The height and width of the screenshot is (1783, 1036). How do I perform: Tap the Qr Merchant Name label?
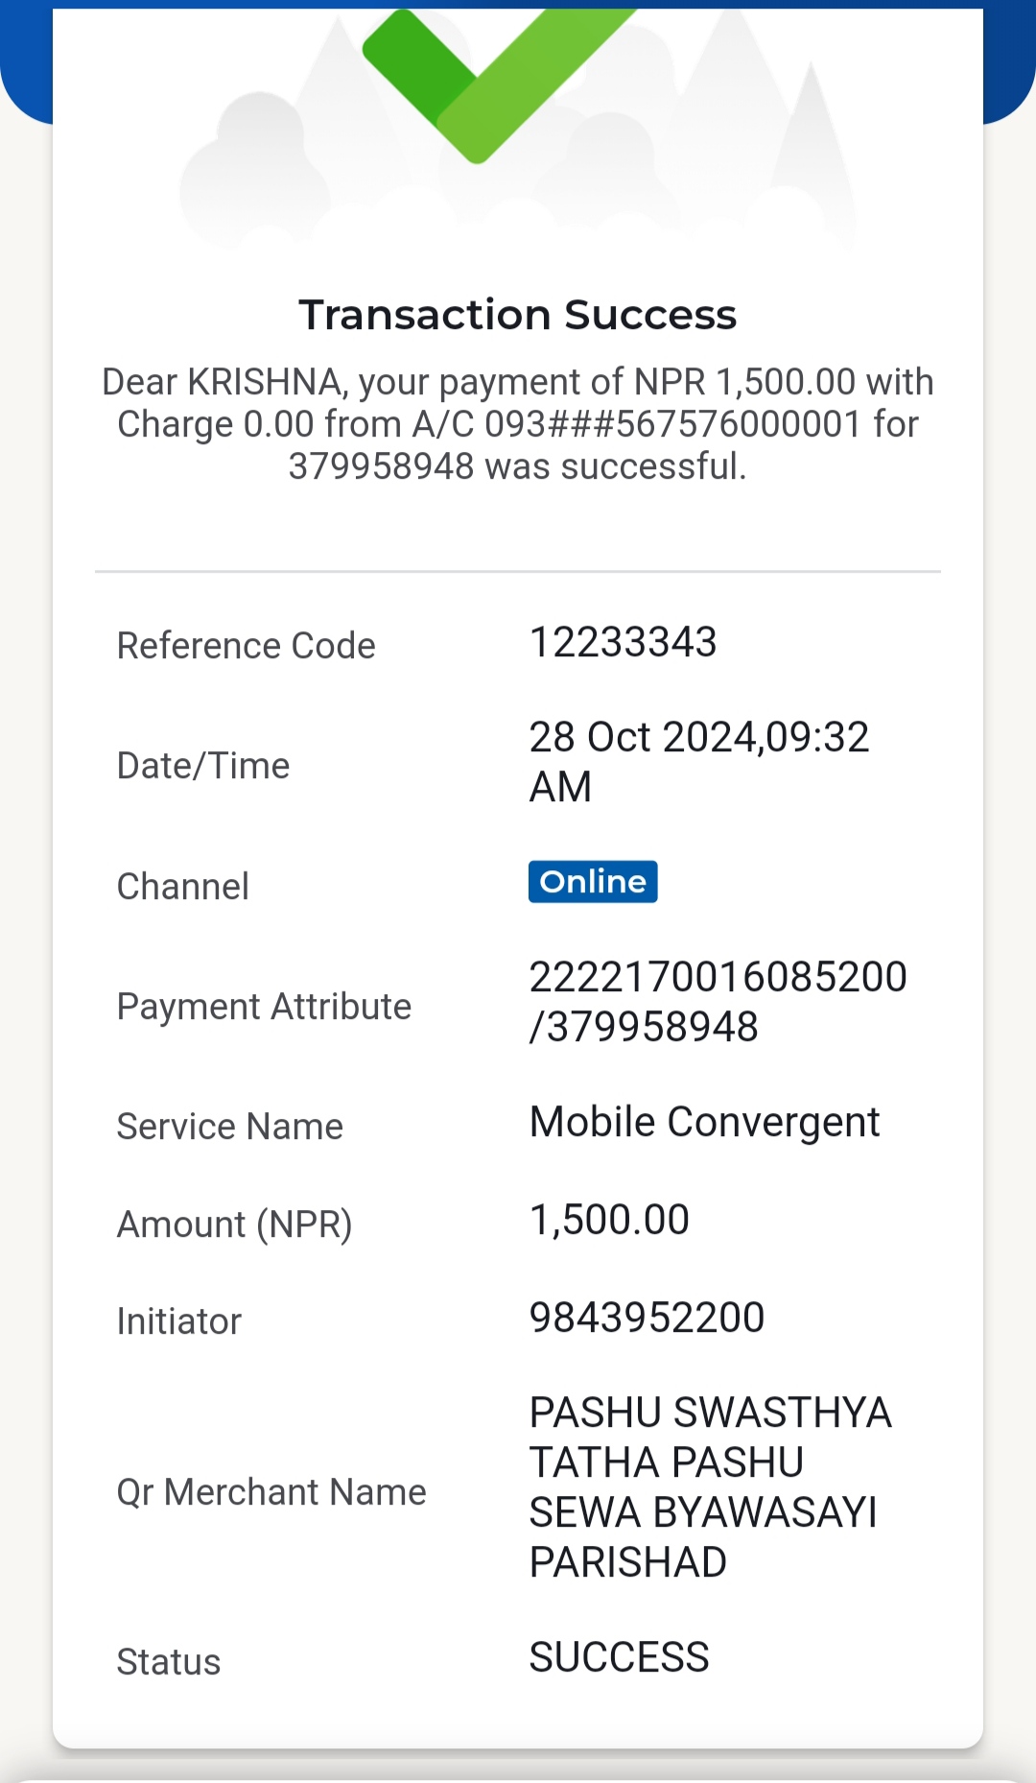pyautogui.click(x=271, y=1492)
